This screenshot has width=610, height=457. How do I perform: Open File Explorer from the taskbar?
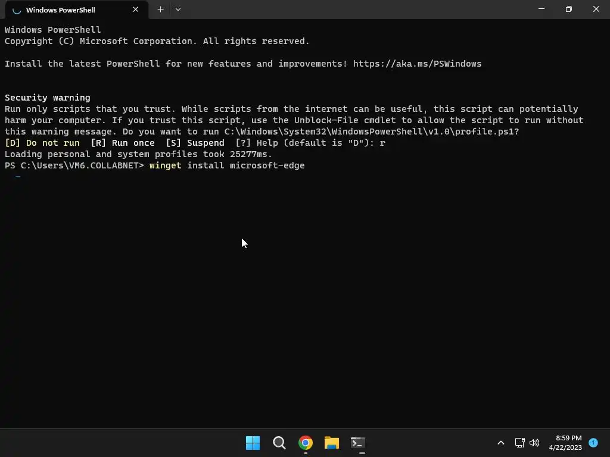pos(331,443)
